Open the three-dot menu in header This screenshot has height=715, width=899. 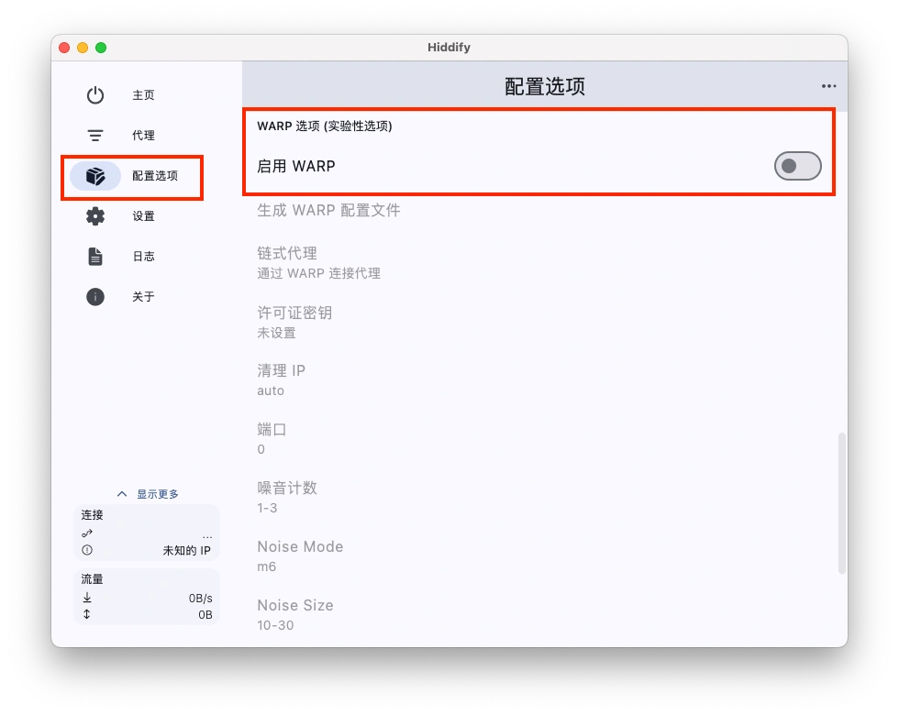[828, 86]
